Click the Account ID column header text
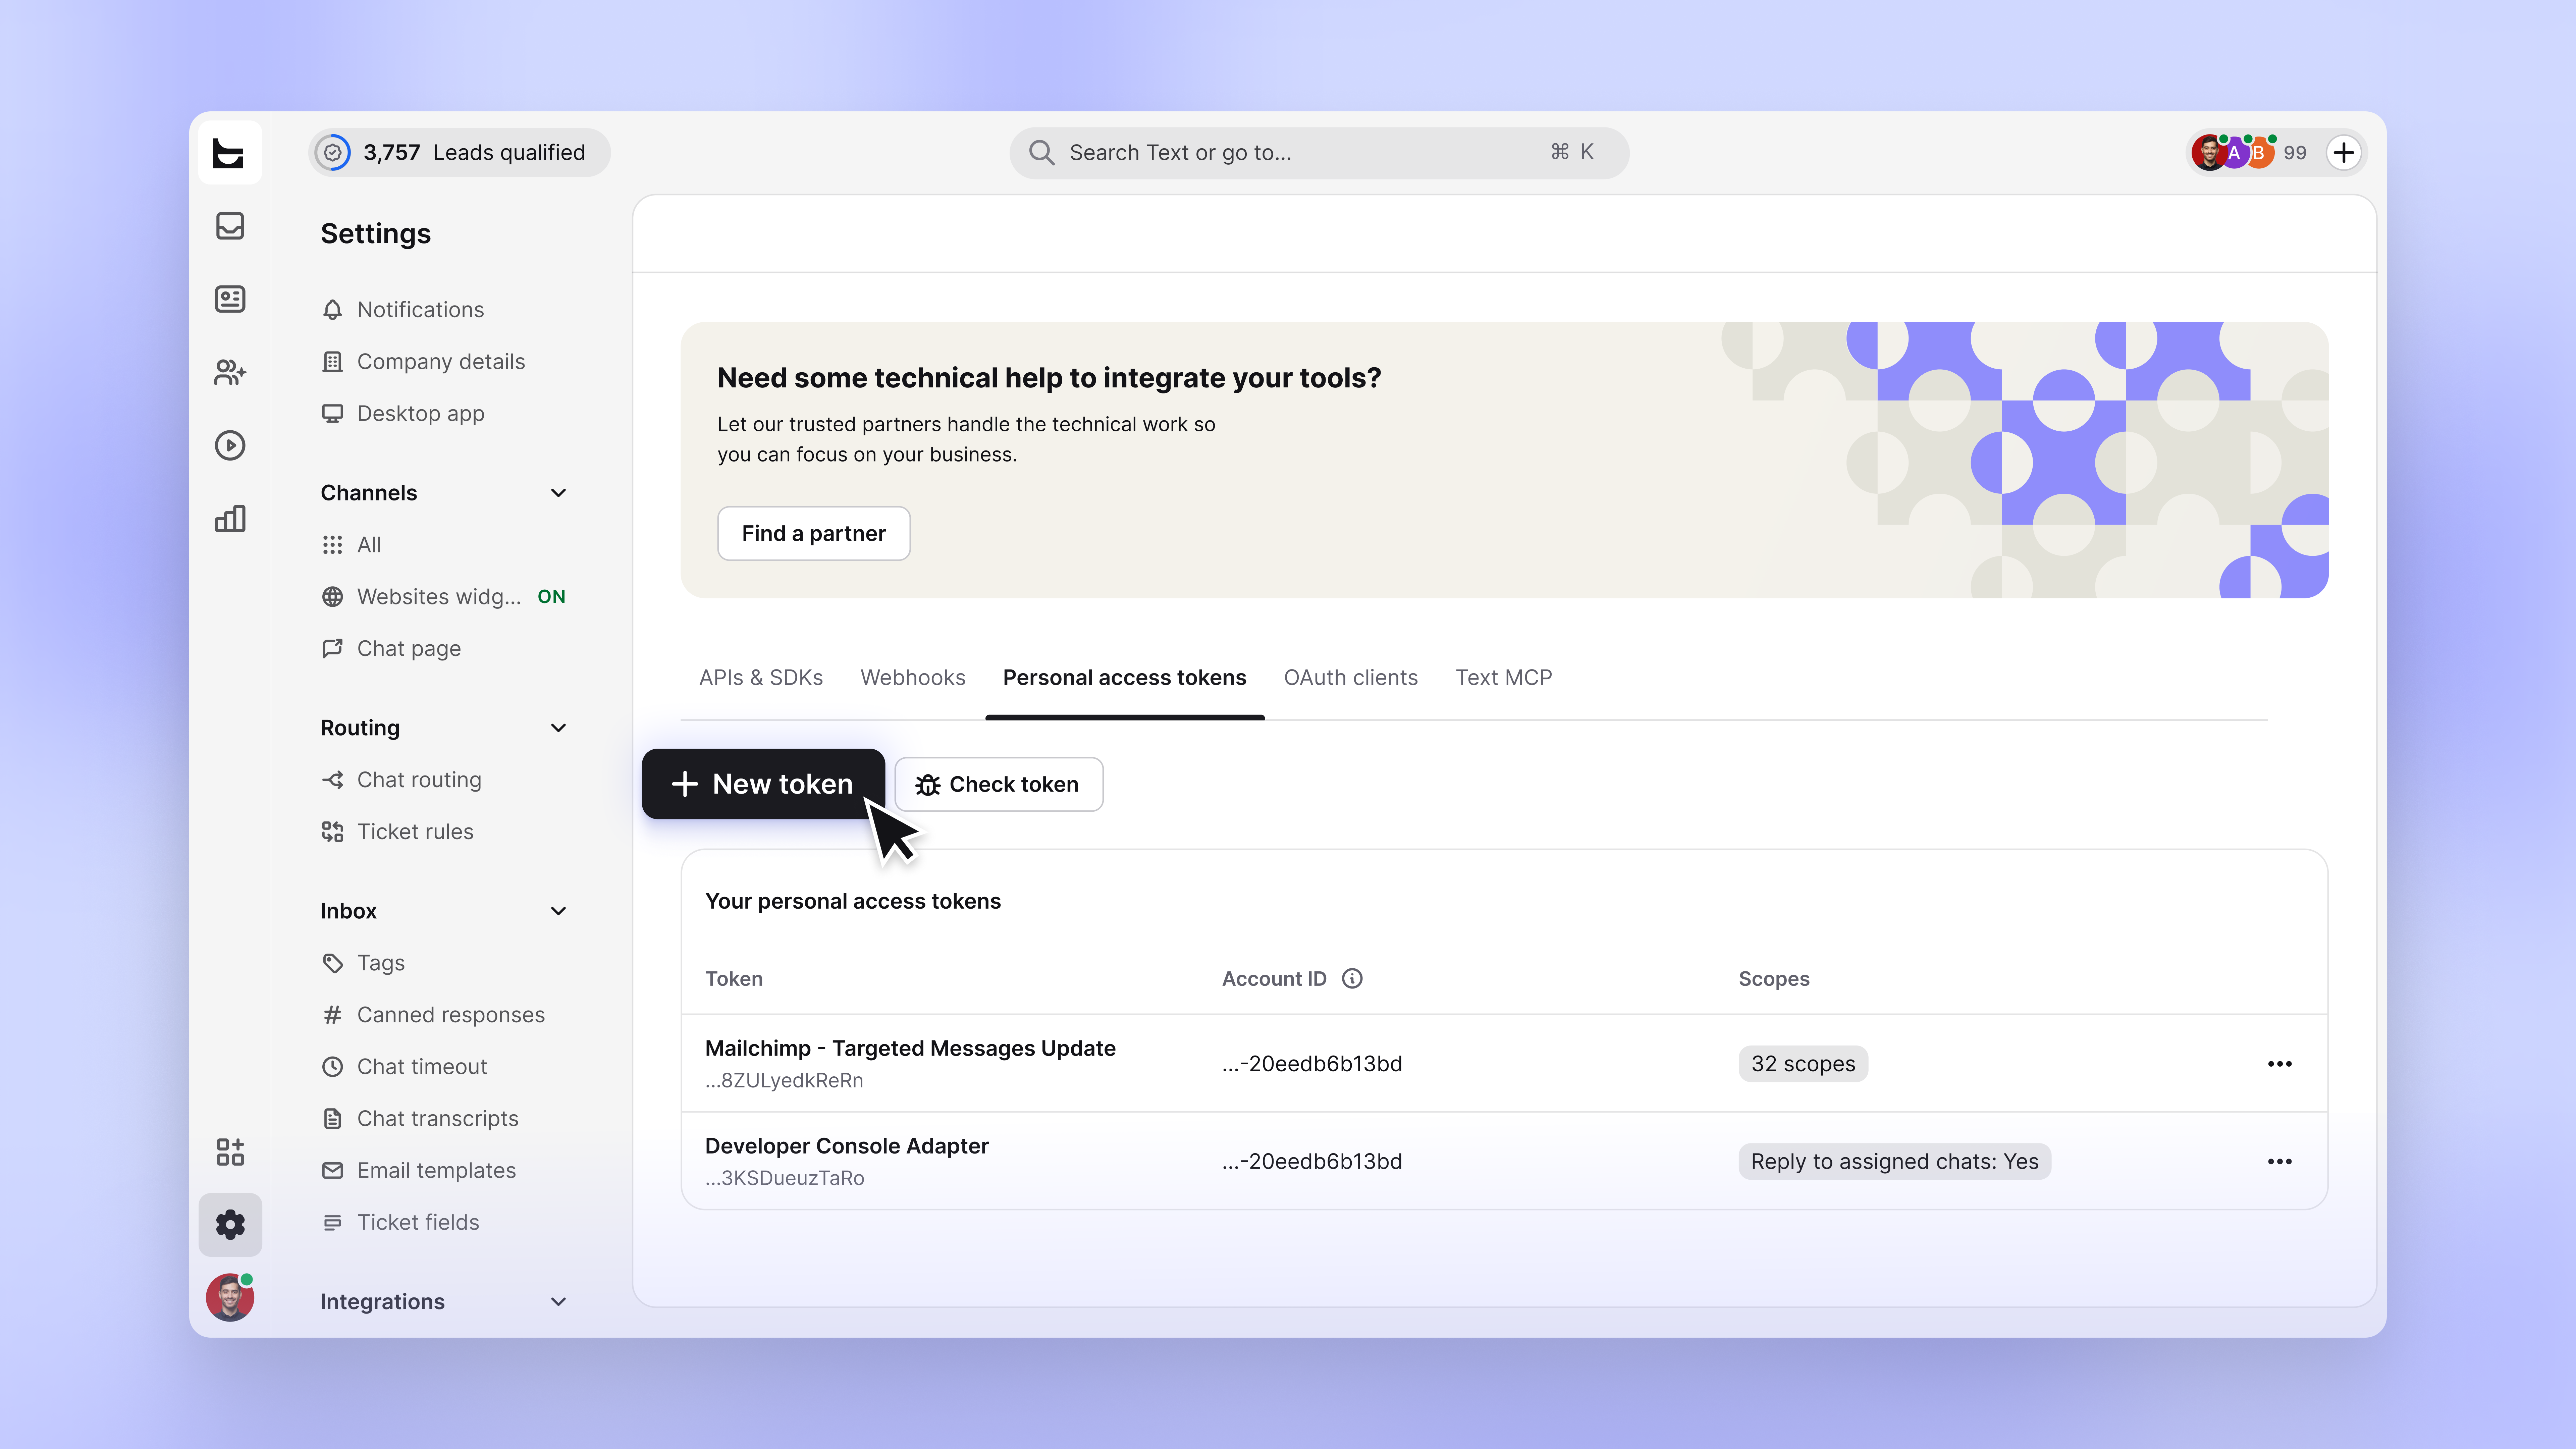 point(1274,979)
